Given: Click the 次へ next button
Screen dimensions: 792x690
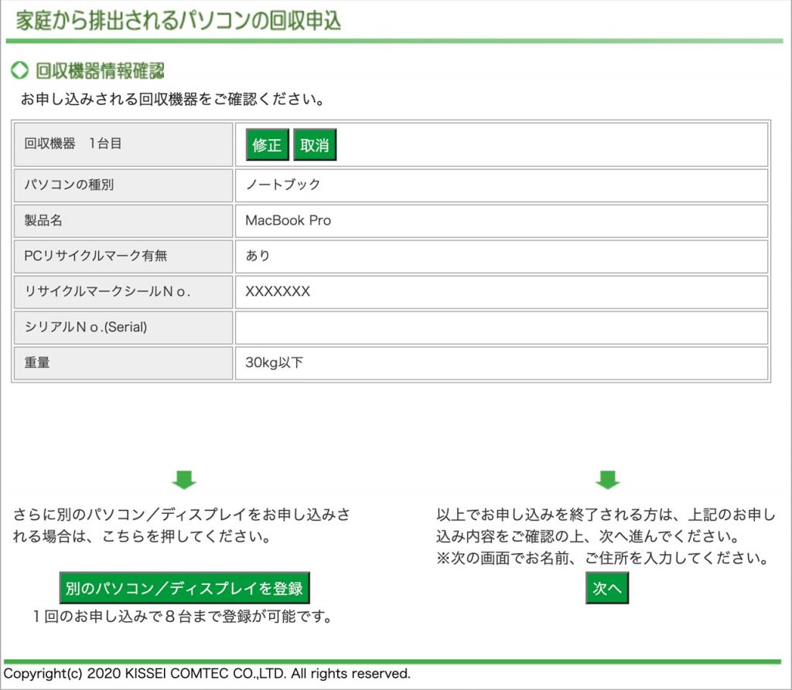Looking at the screenshot, I should 607,588.
